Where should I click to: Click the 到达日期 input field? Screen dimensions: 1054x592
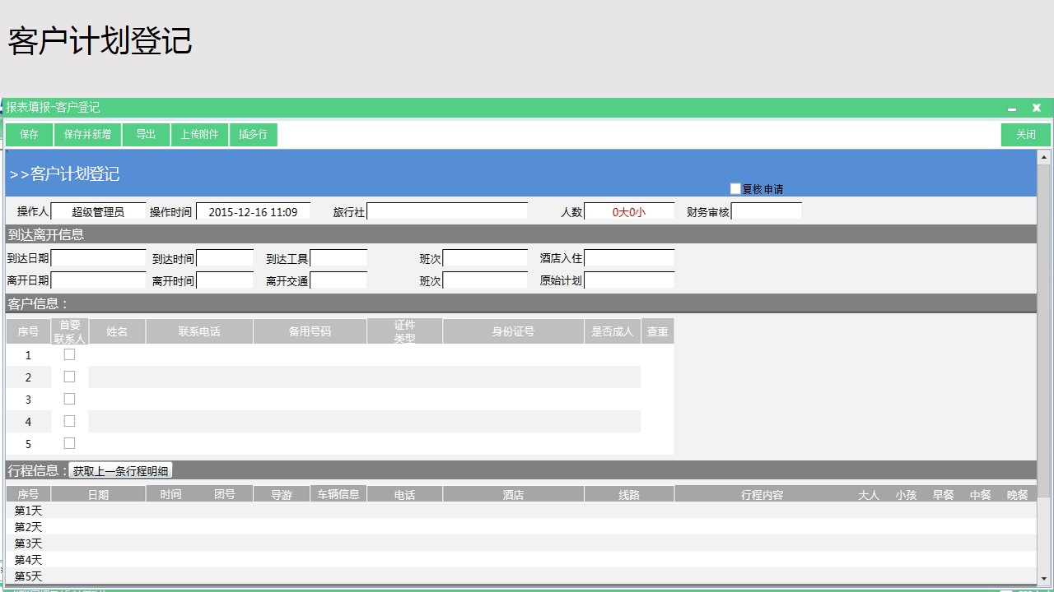(x=99, y=258)
